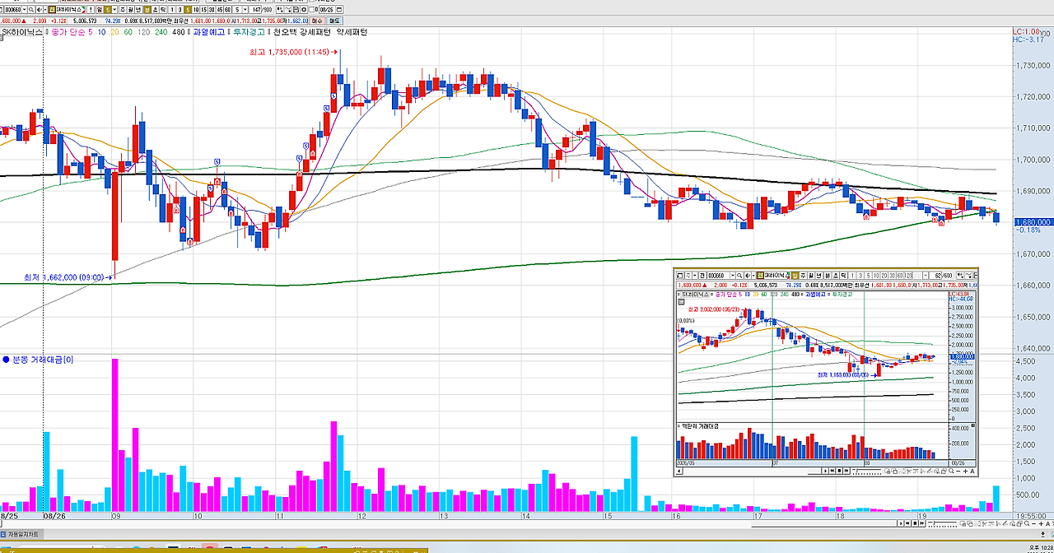This screenshot has height=553, width=1054.
Task: Choose the 60-minute interval button in main toolbar
Action: click(227, 10)
